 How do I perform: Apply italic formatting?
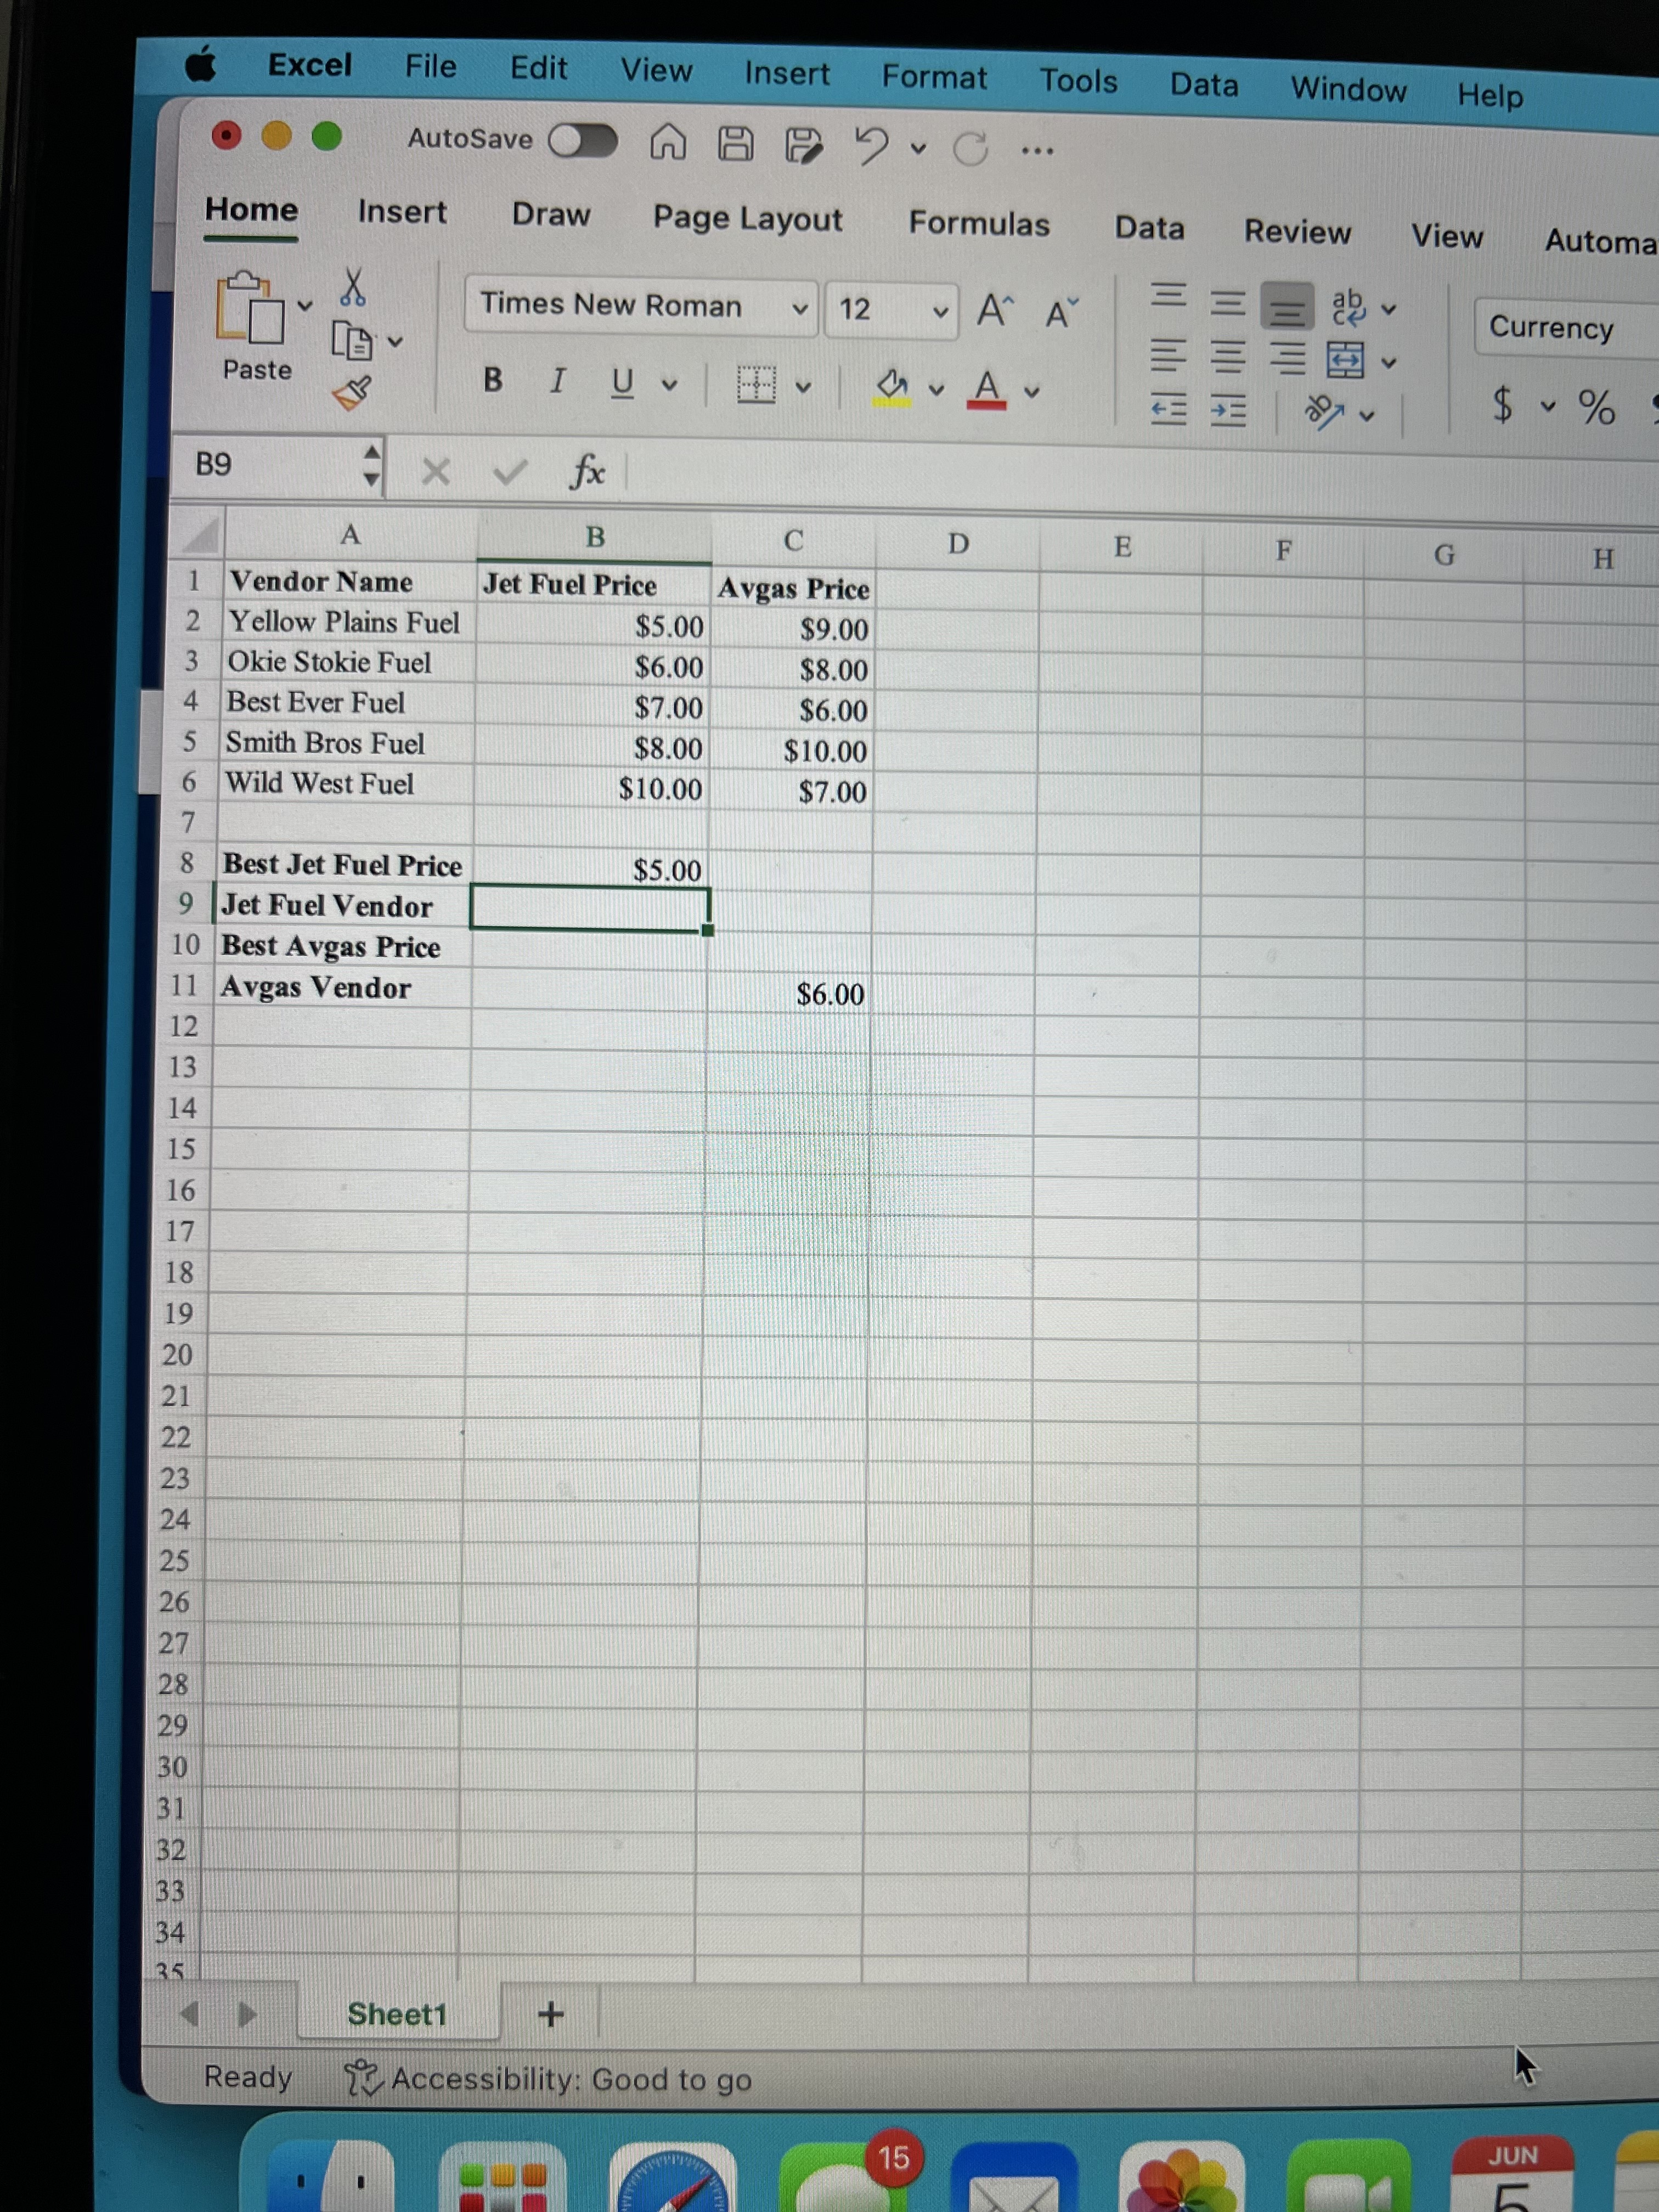557,380
